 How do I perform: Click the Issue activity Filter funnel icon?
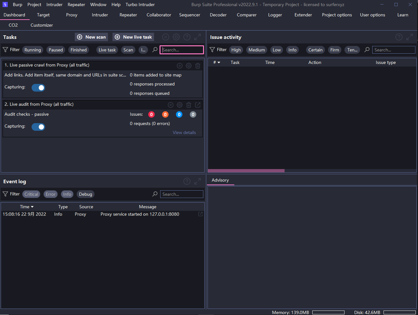click(x=212, y=50)
